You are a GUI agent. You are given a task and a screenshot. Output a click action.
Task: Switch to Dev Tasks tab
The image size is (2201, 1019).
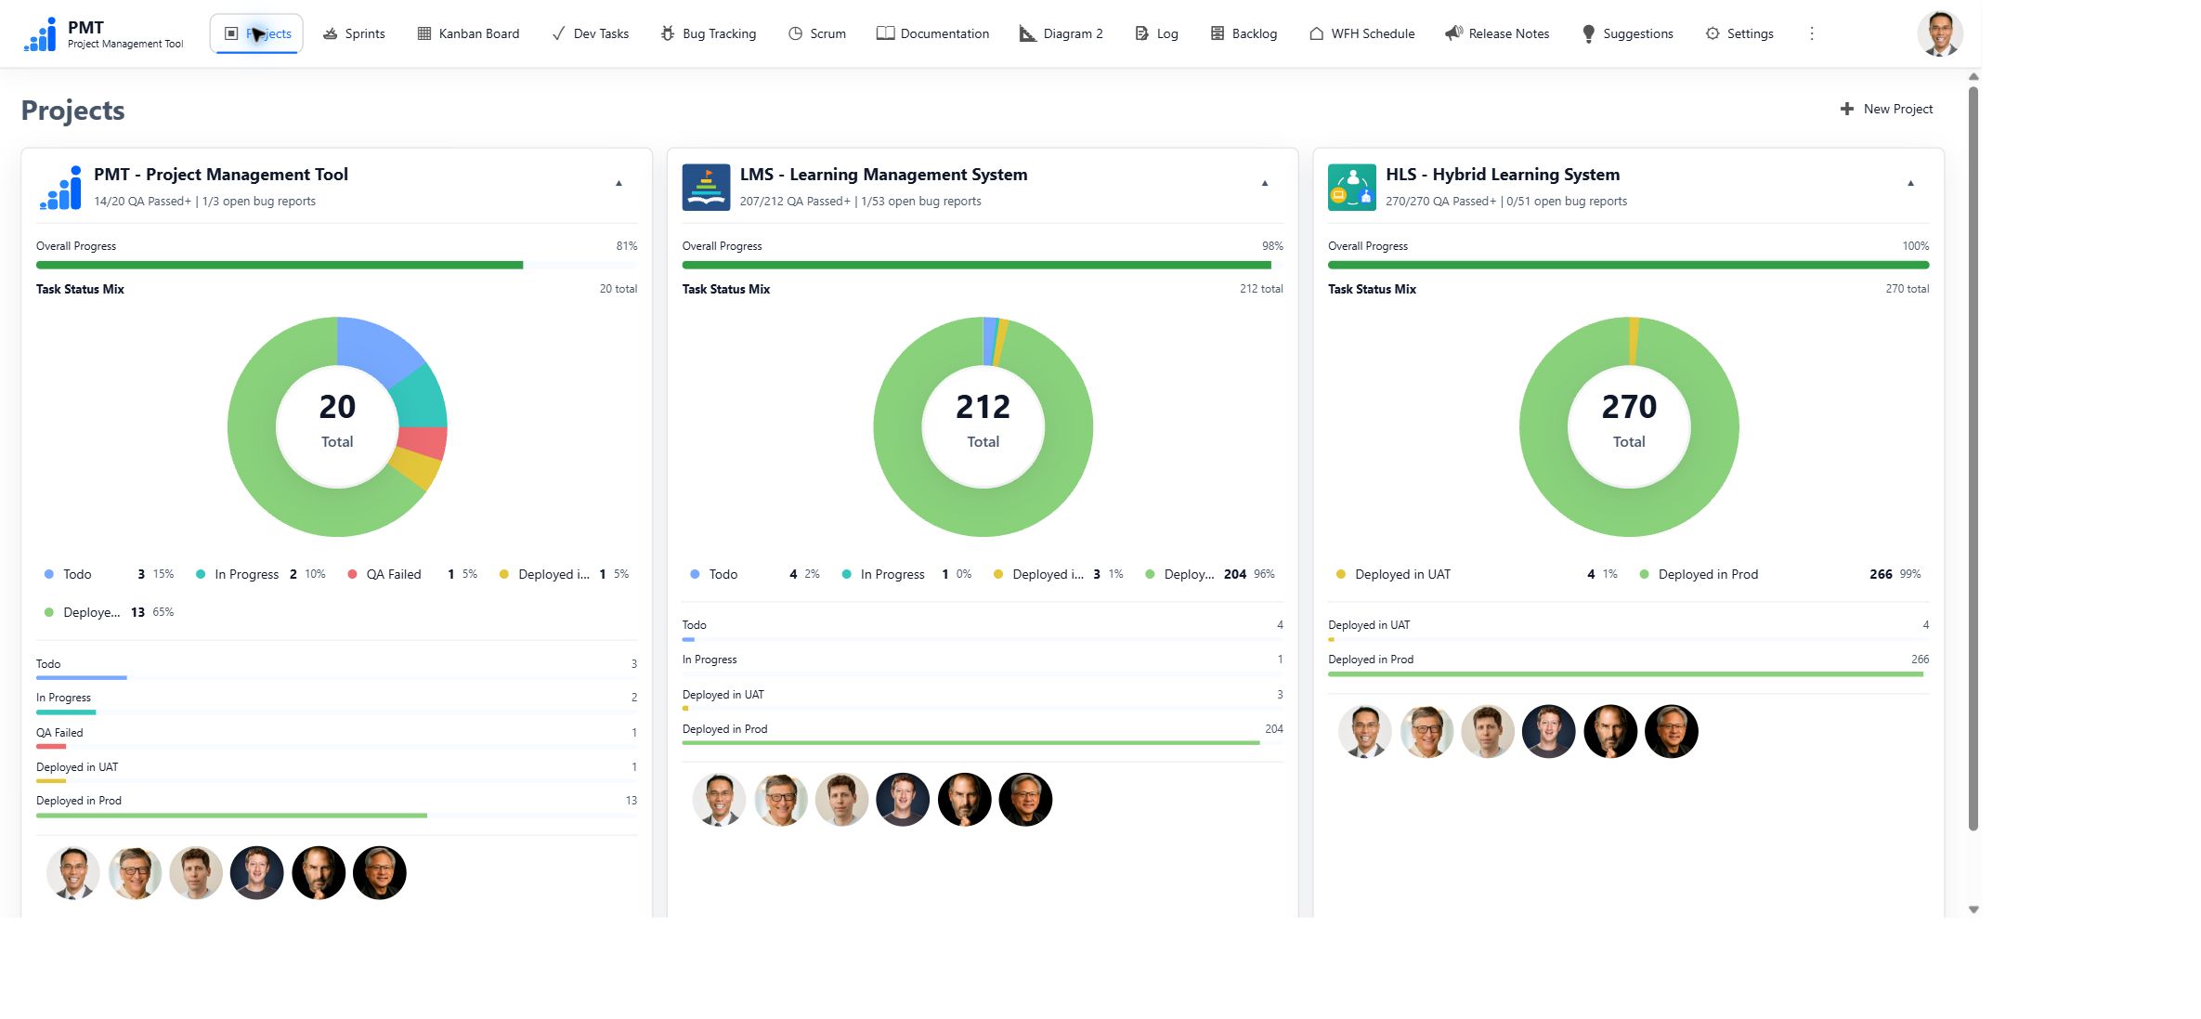point(590,33)
